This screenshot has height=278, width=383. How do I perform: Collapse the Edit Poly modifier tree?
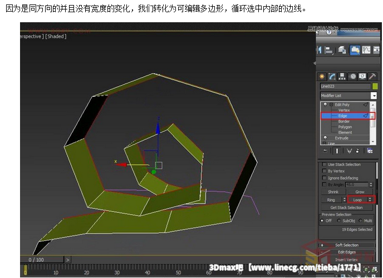tap(331, 105)
